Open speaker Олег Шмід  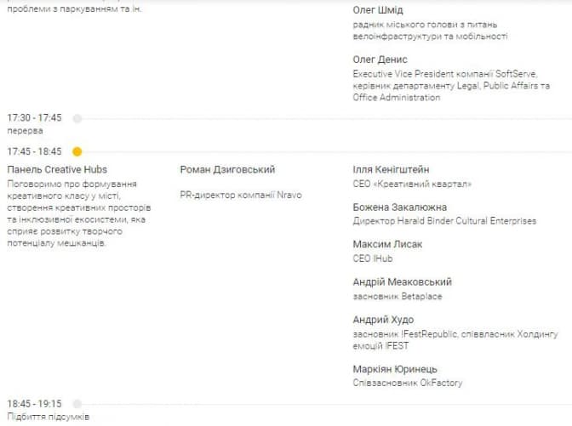[380, 10]
